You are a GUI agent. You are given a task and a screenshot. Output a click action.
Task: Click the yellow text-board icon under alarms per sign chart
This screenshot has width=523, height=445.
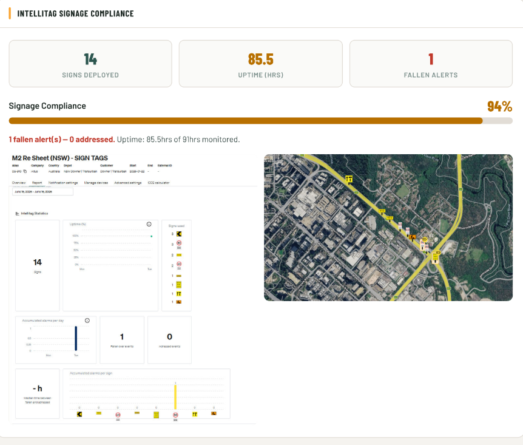pyautogui.click(x=156, y=415)
